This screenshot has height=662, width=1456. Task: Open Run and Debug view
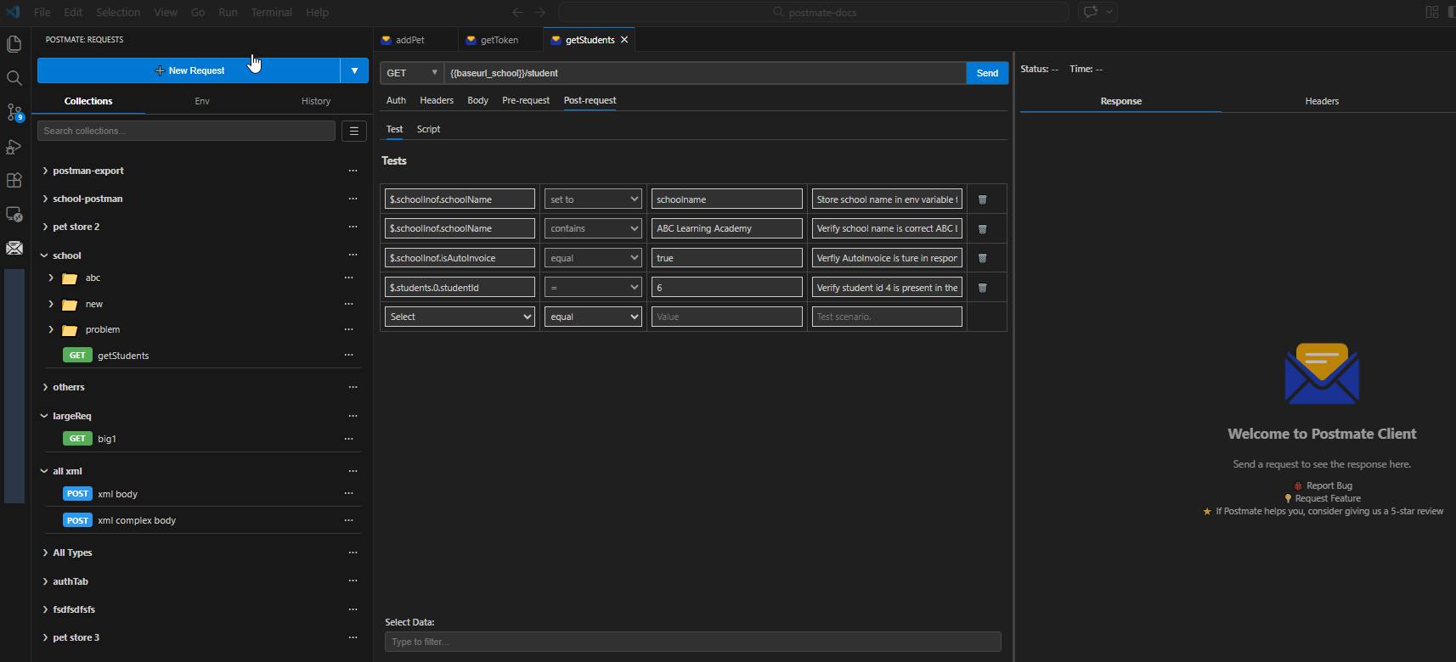(14, 147)
